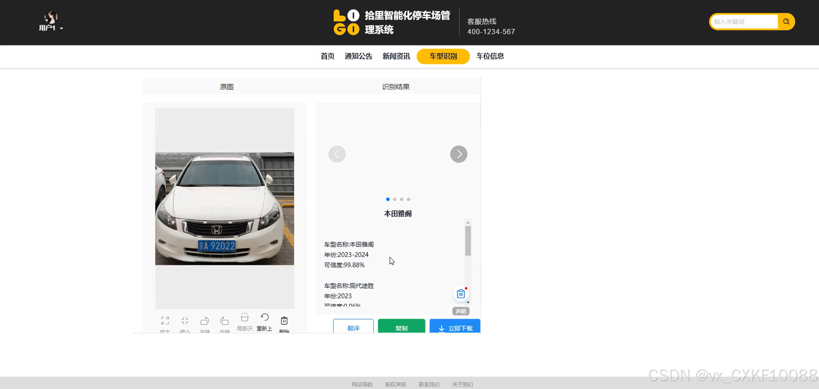Go to the 通知公告 menu item
The height and width of the screenshot is (389, 819).
tap(358, 56)
